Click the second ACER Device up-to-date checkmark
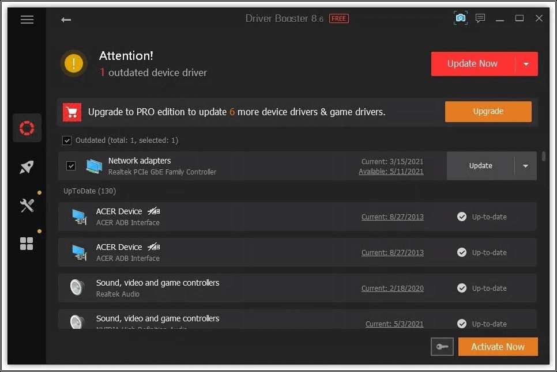 coord(462,252)
